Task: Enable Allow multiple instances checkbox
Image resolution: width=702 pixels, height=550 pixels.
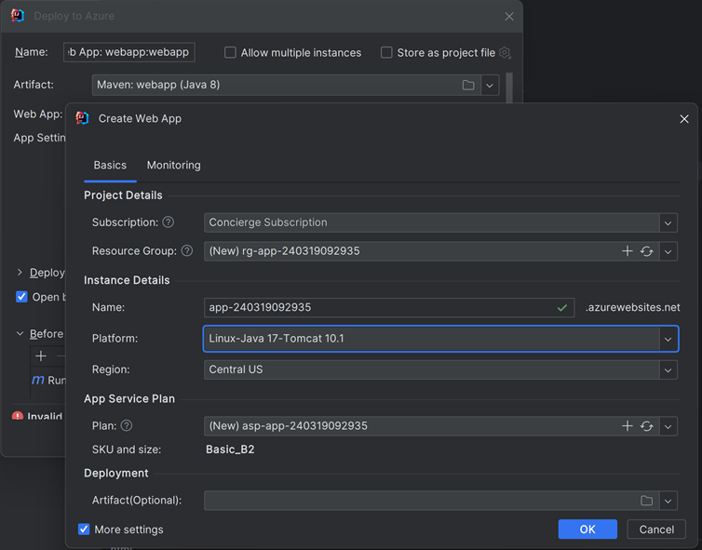Action: 230,53
